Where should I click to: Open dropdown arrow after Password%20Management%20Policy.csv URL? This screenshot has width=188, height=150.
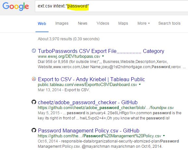(164, 136)
